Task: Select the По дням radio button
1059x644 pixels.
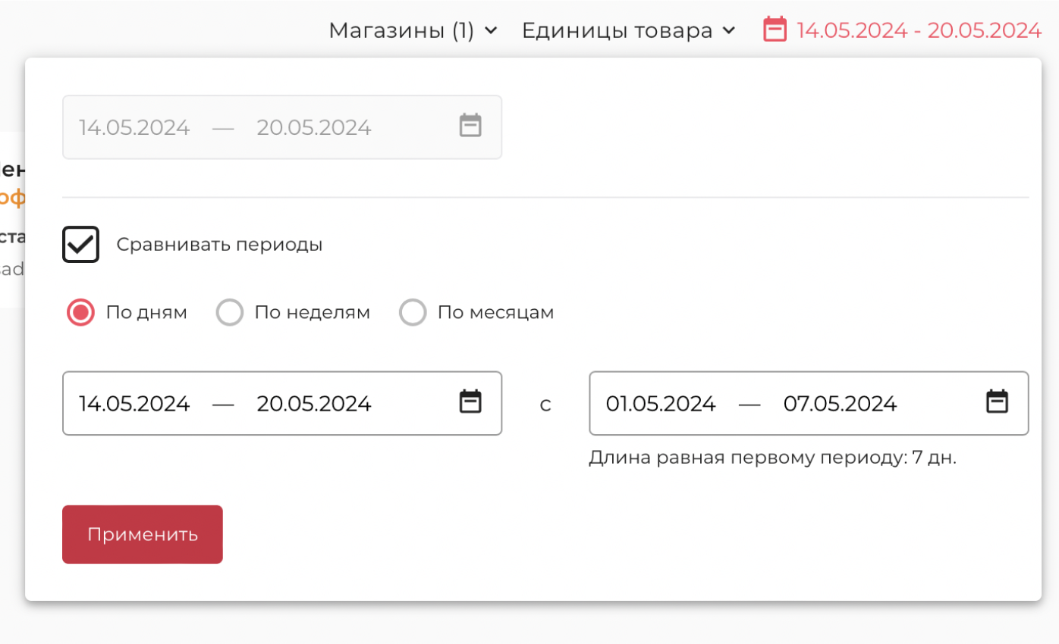Action: pyautogui.click(x=80, y=312)
